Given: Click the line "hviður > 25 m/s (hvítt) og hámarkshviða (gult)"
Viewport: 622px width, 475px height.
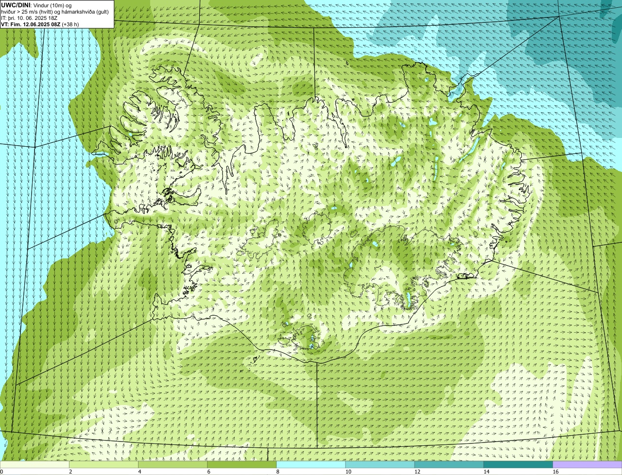Looking at the screenshot, I should tap(55, 11).
